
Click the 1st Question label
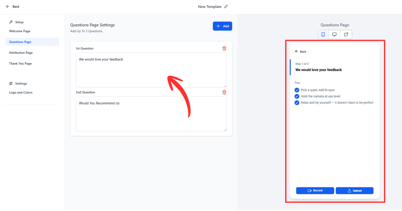[x=85, y=49]
